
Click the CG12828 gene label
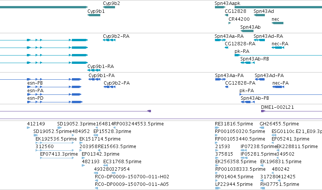236,11
